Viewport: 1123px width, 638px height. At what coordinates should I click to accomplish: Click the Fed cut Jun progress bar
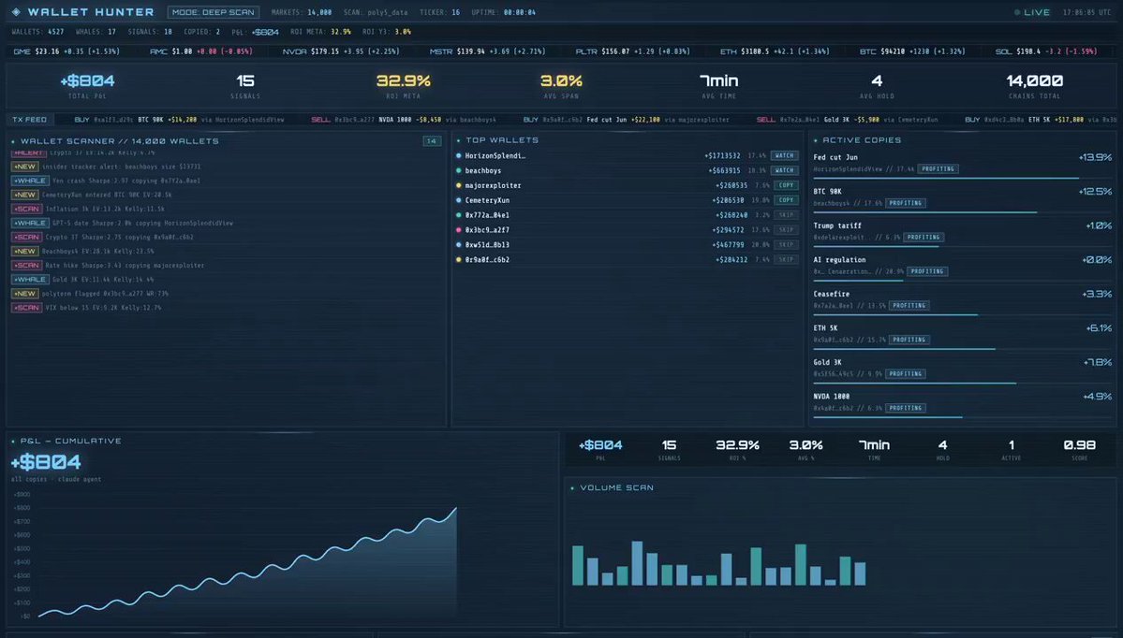coord(963,178)
